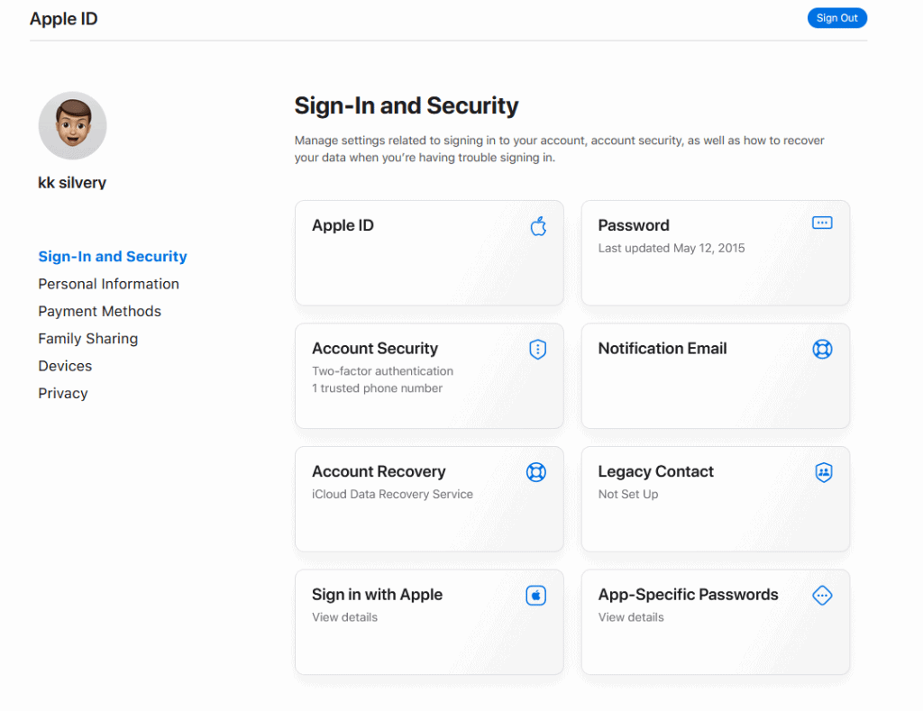Click the Apple logo icon on Apple ID card

click(538, 226)
